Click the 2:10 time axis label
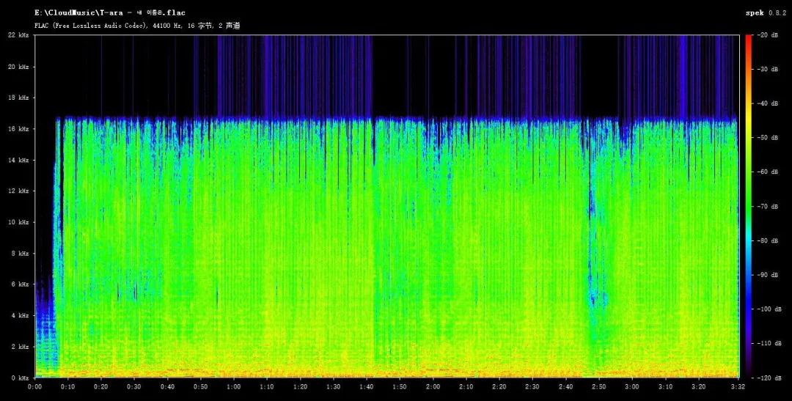The width and height of the screenshot is (792, 401). click(x=466, y=387)
